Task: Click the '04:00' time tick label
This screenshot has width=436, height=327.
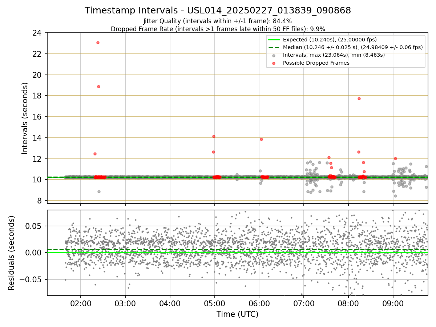Action: click(x=170, y=303)
